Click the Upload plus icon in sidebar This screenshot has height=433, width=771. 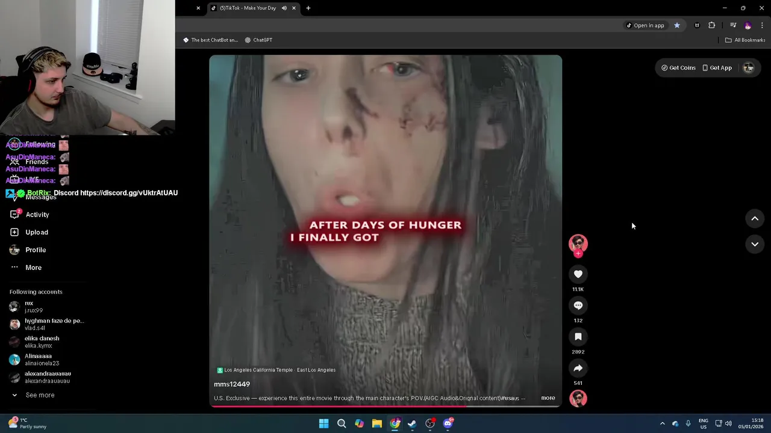point(14,232)
